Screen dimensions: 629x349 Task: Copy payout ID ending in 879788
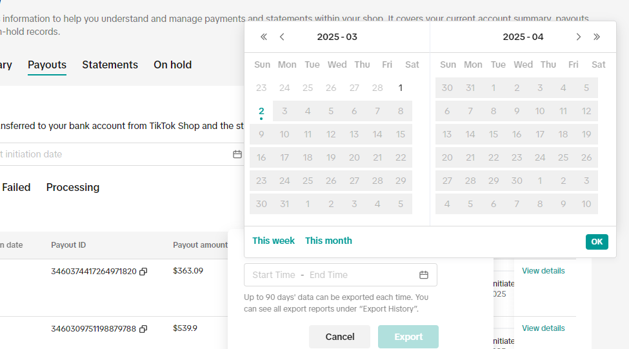[x=143, y=329]
